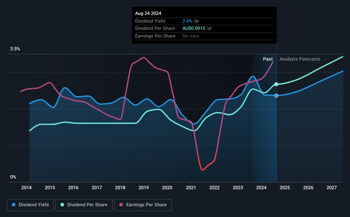
Task: Click the pink Earnings Per Share legend dot
Action: click(121, 205)
